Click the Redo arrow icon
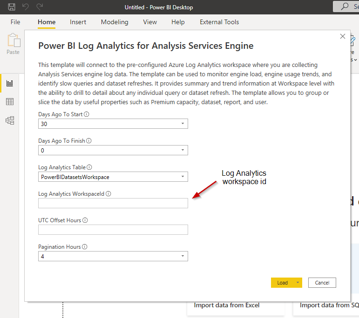This screenshot has width=359, height=318. click(40, 7)
